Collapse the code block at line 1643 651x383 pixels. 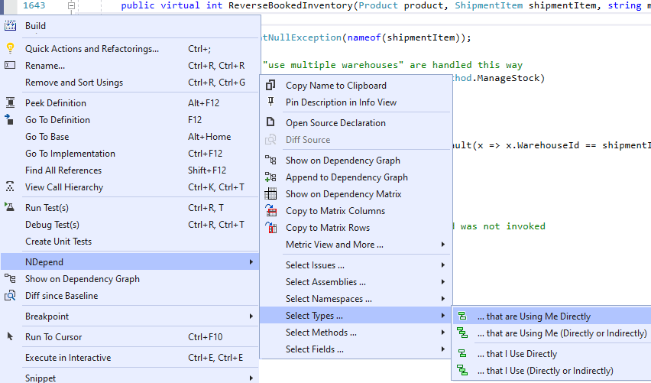(71, 5)
